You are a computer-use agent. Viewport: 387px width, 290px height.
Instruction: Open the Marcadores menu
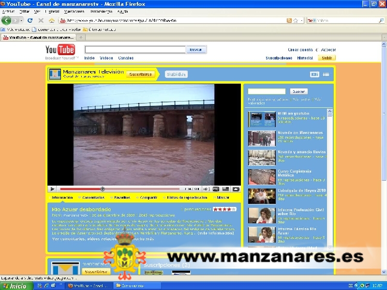pos(74,12)
